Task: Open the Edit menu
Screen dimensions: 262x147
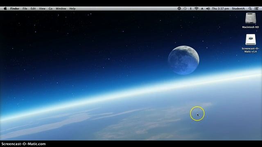Action: click(x=33, y=9)
